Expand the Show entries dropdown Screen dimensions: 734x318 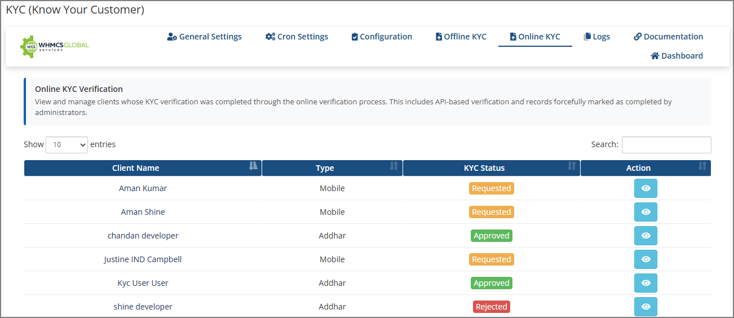tap(67, 145)
